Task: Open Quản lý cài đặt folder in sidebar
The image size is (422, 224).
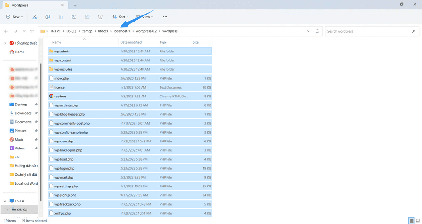Action: 23,175
